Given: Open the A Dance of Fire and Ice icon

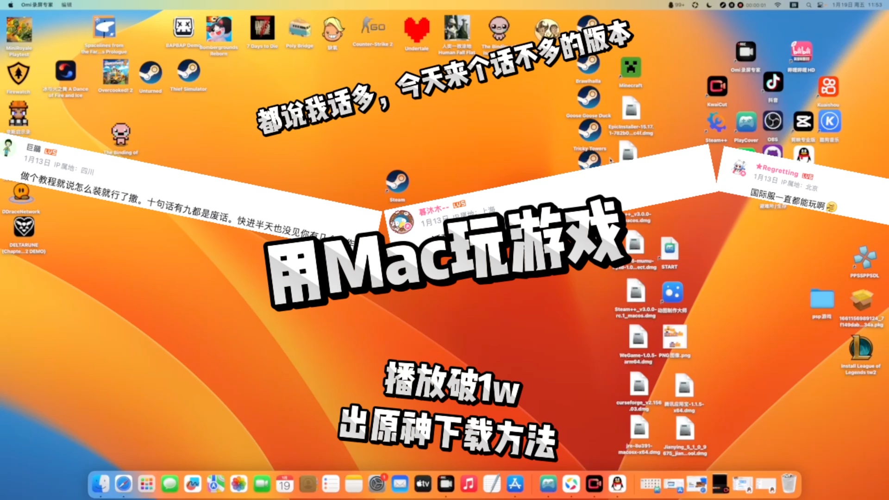Looking at the screenshot, I should (x=66, y=72).
